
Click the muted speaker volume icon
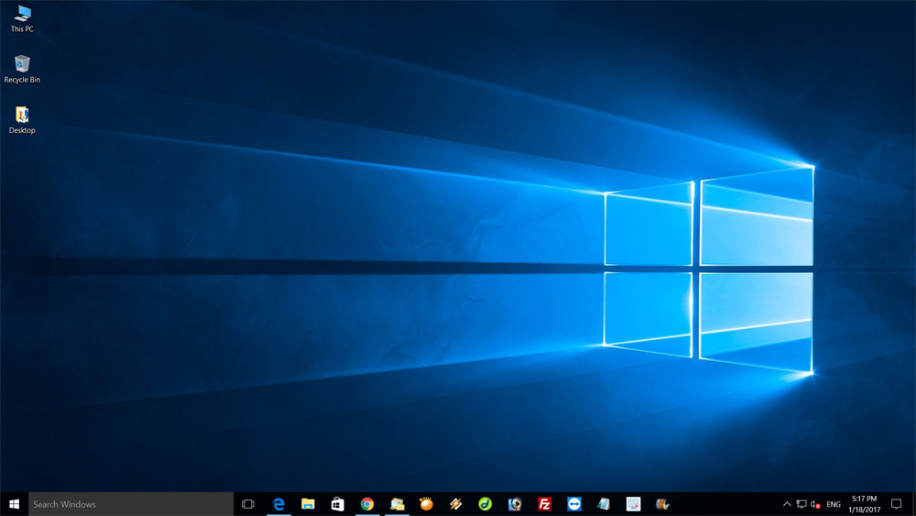tap(815, 504)
